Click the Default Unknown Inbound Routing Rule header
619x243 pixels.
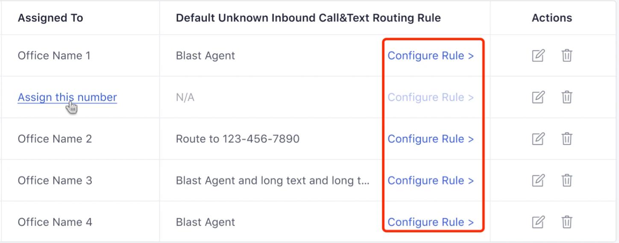point(308,18)
